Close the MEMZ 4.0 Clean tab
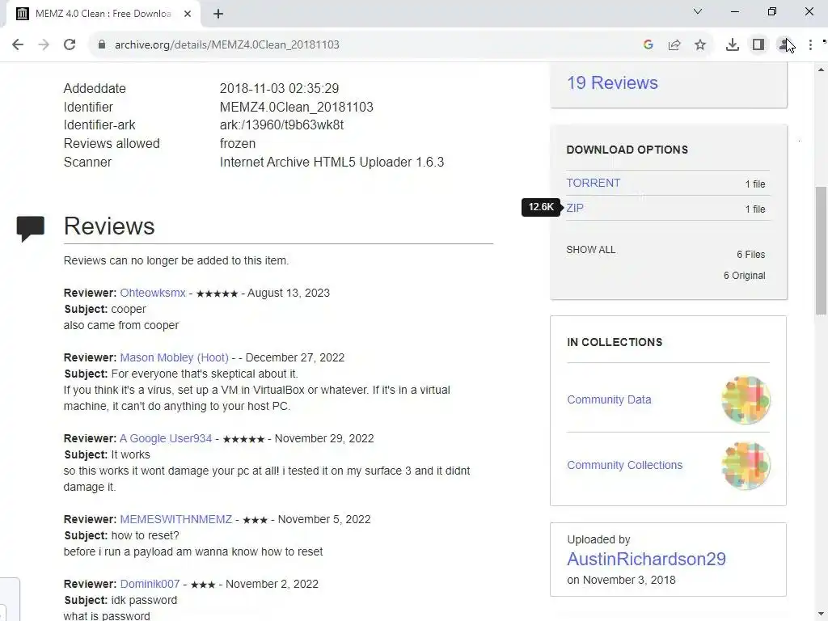Screen dimensions: 828x621 point(188,14)
